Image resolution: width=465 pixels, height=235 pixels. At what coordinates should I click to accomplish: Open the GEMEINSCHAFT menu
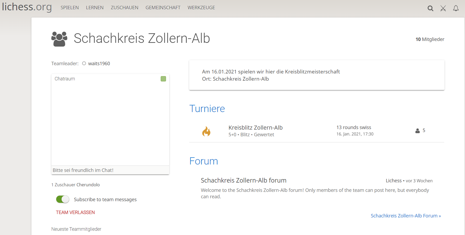click(x=163, y=8)
